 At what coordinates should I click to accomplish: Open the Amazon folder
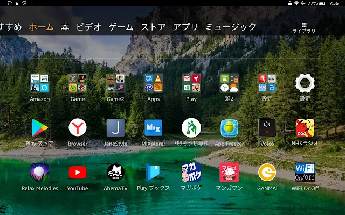click(x=39, y=83)
